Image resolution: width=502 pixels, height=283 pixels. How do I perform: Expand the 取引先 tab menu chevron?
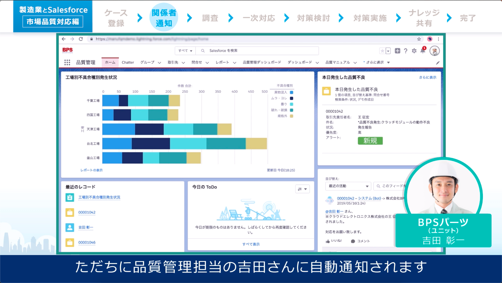coord(183,63)
